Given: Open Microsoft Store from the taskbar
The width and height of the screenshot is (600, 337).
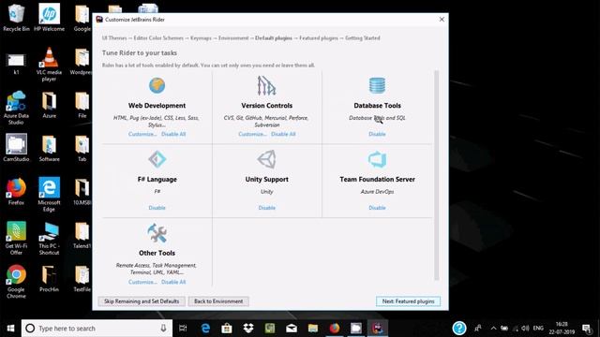Looking at the screenshot, I should (227, 329).
